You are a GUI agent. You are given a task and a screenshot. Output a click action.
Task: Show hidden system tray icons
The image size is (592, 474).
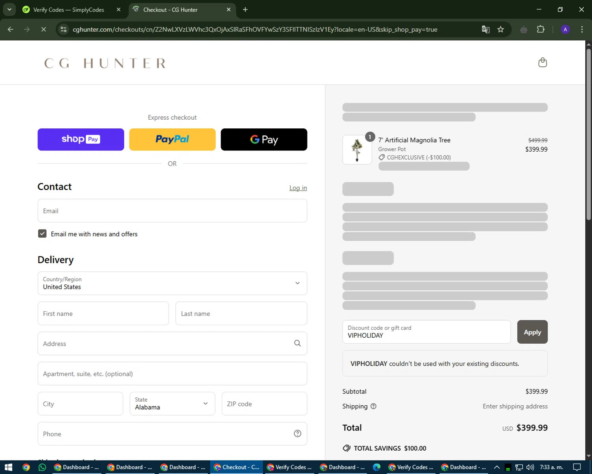click(497, 467)
